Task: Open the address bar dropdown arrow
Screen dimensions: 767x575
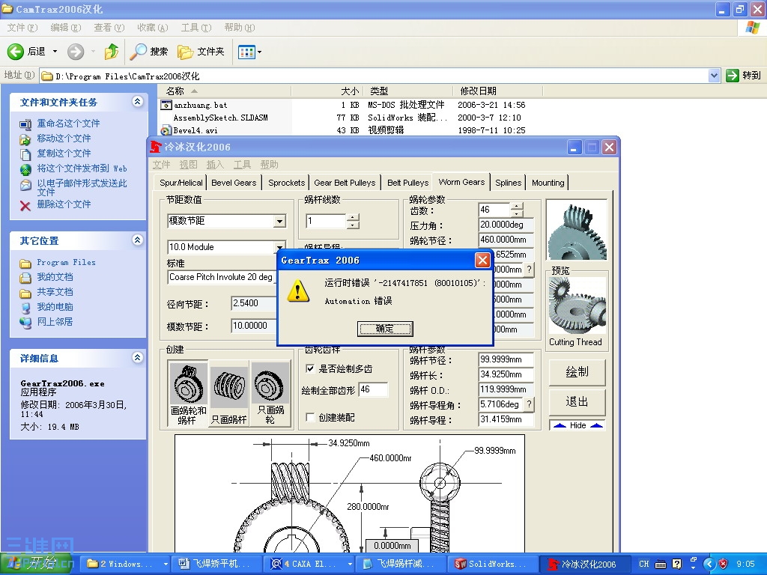Action: 714,76
